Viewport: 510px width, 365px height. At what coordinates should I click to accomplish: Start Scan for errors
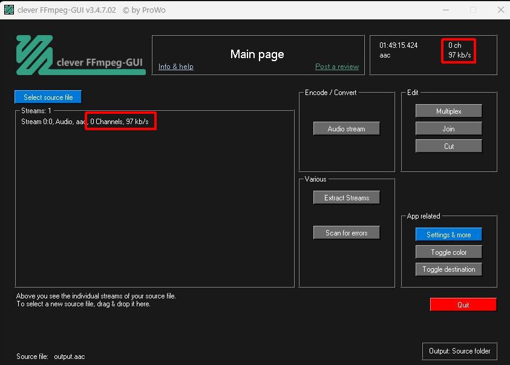(347, 233)
